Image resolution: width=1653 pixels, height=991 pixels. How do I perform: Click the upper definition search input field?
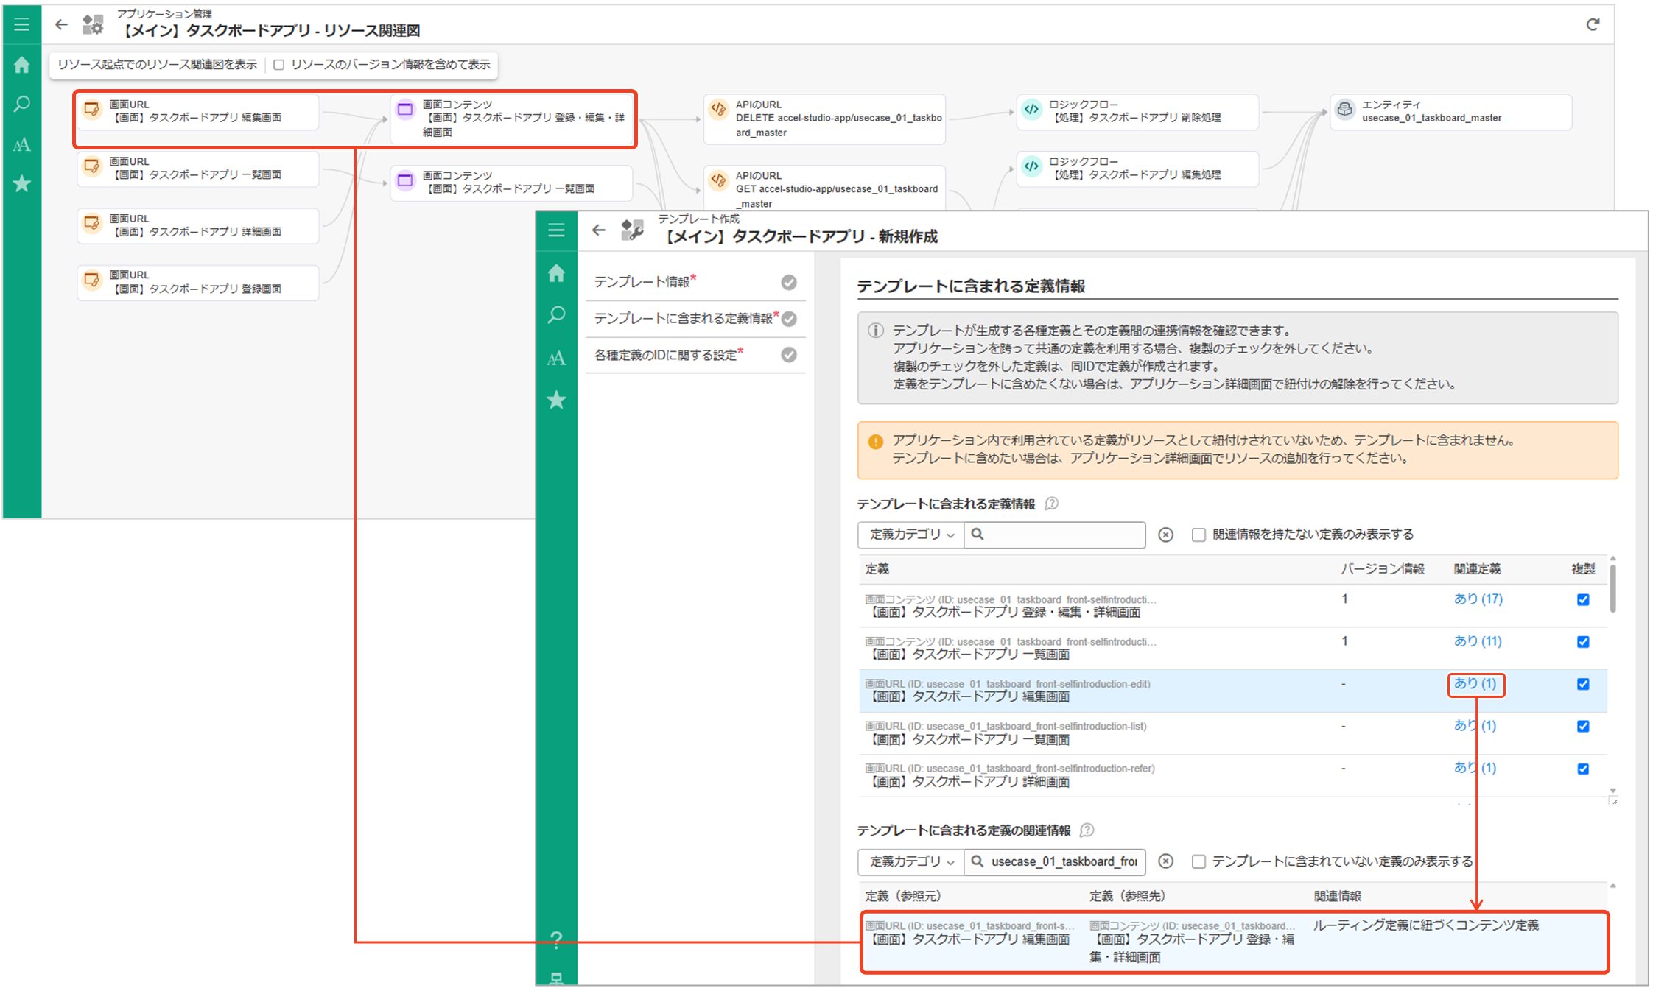point(1055,535)
